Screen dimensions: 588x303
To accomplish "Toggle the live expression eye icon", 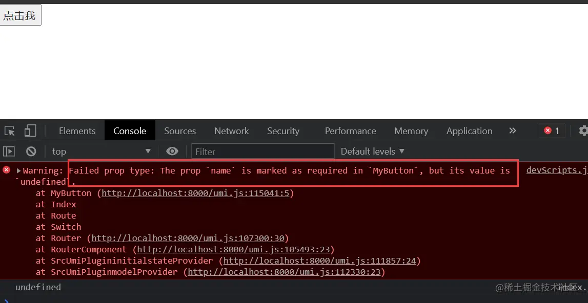I will coord(172,151).
